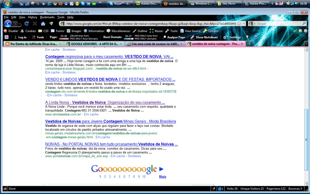Image resolution: width=310 pixels, height=194 pixels.
Task: Open the Miscellaneous dropdown menu
Action: click(119, 31)
